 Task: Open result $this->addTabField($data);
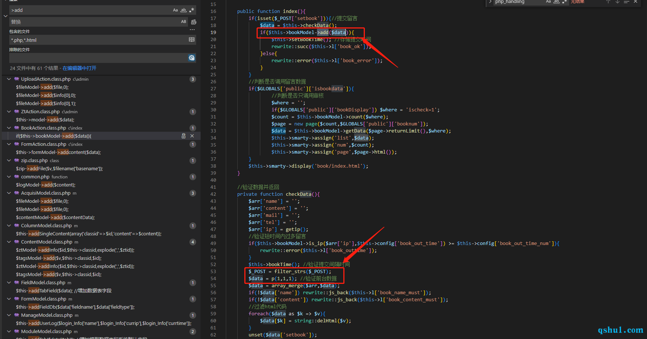click(64, 291)
